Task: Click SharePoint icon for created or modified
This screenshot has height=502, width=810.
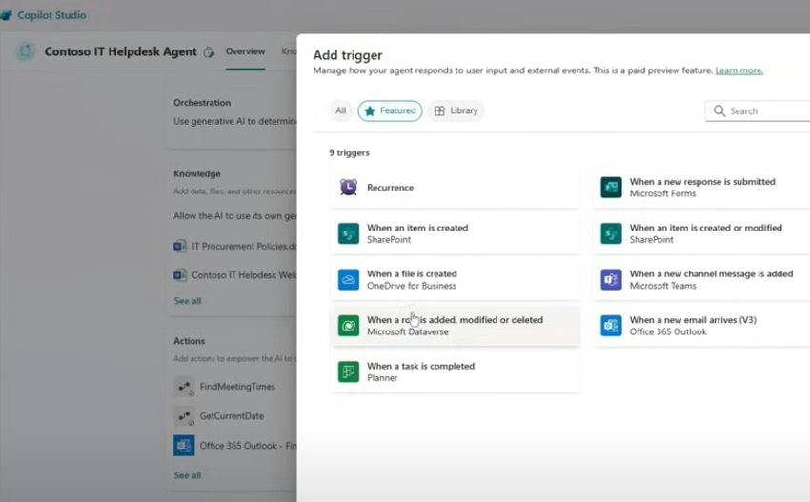Action: click(611, 233)
